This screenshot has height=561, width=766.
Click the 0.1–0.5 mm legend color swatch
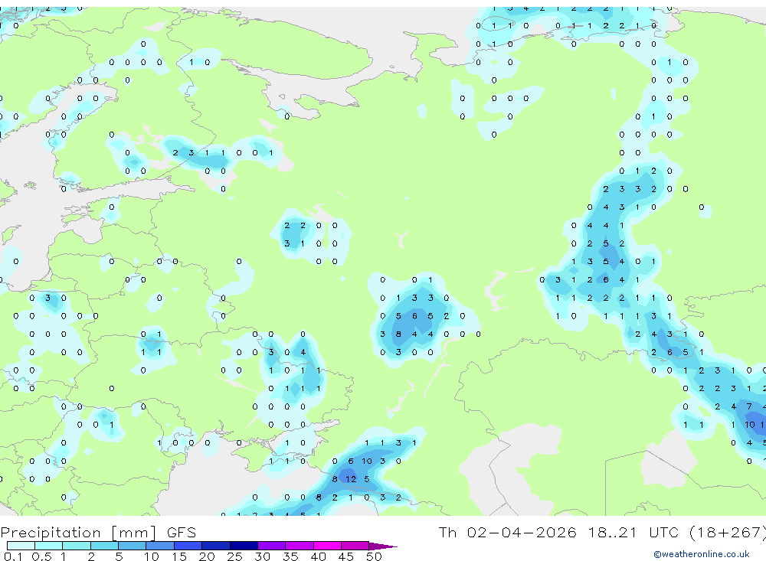21,546
